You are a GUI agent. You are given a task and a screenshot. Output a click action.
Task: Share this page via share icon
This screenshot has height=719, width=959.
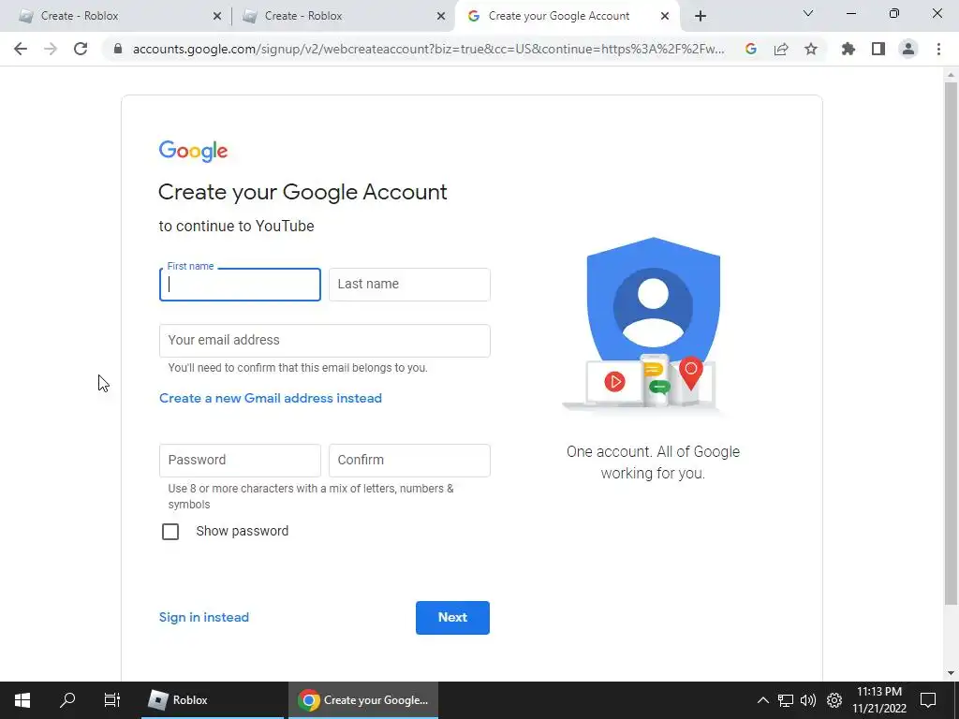pos(781,49)
